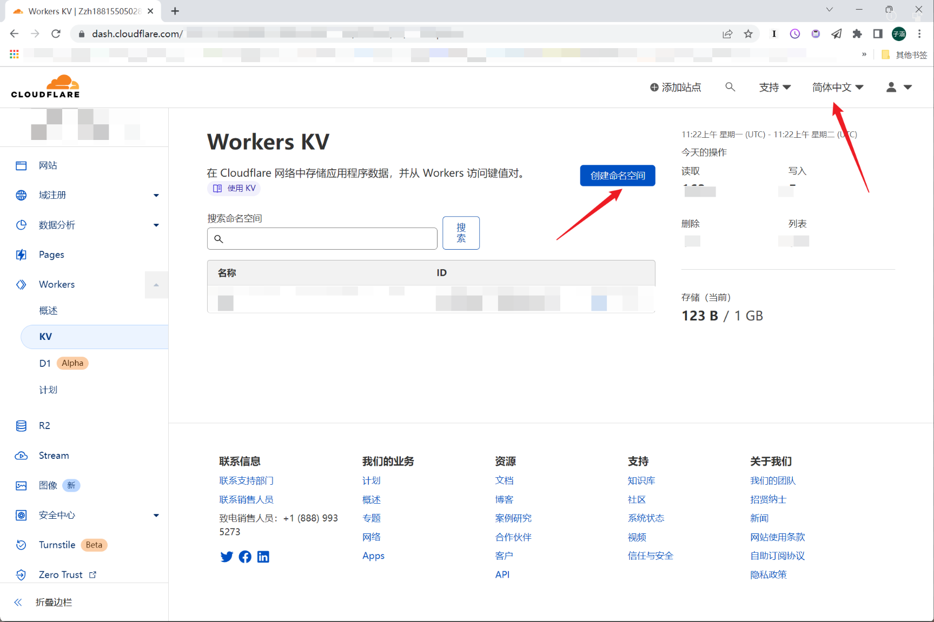This screenshot has height=622, width=934.
Task: Go back in browser history
Action: point(15,34)
